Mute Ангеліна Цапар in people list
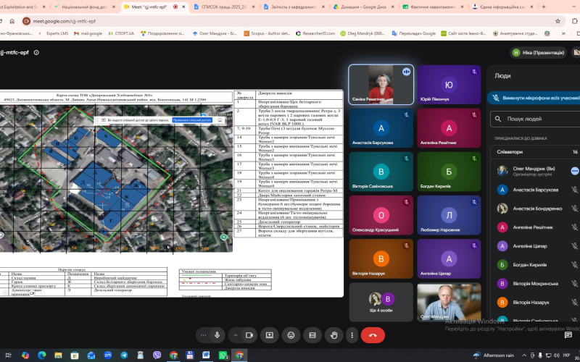This screenshot has width=580, height=362. 574,246
